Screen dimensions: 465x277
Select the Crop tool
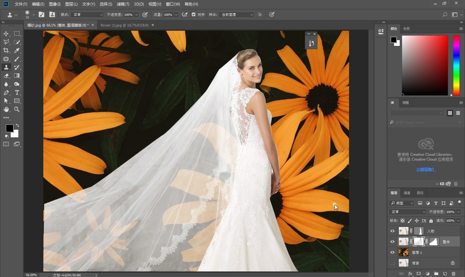click(6, 51)
